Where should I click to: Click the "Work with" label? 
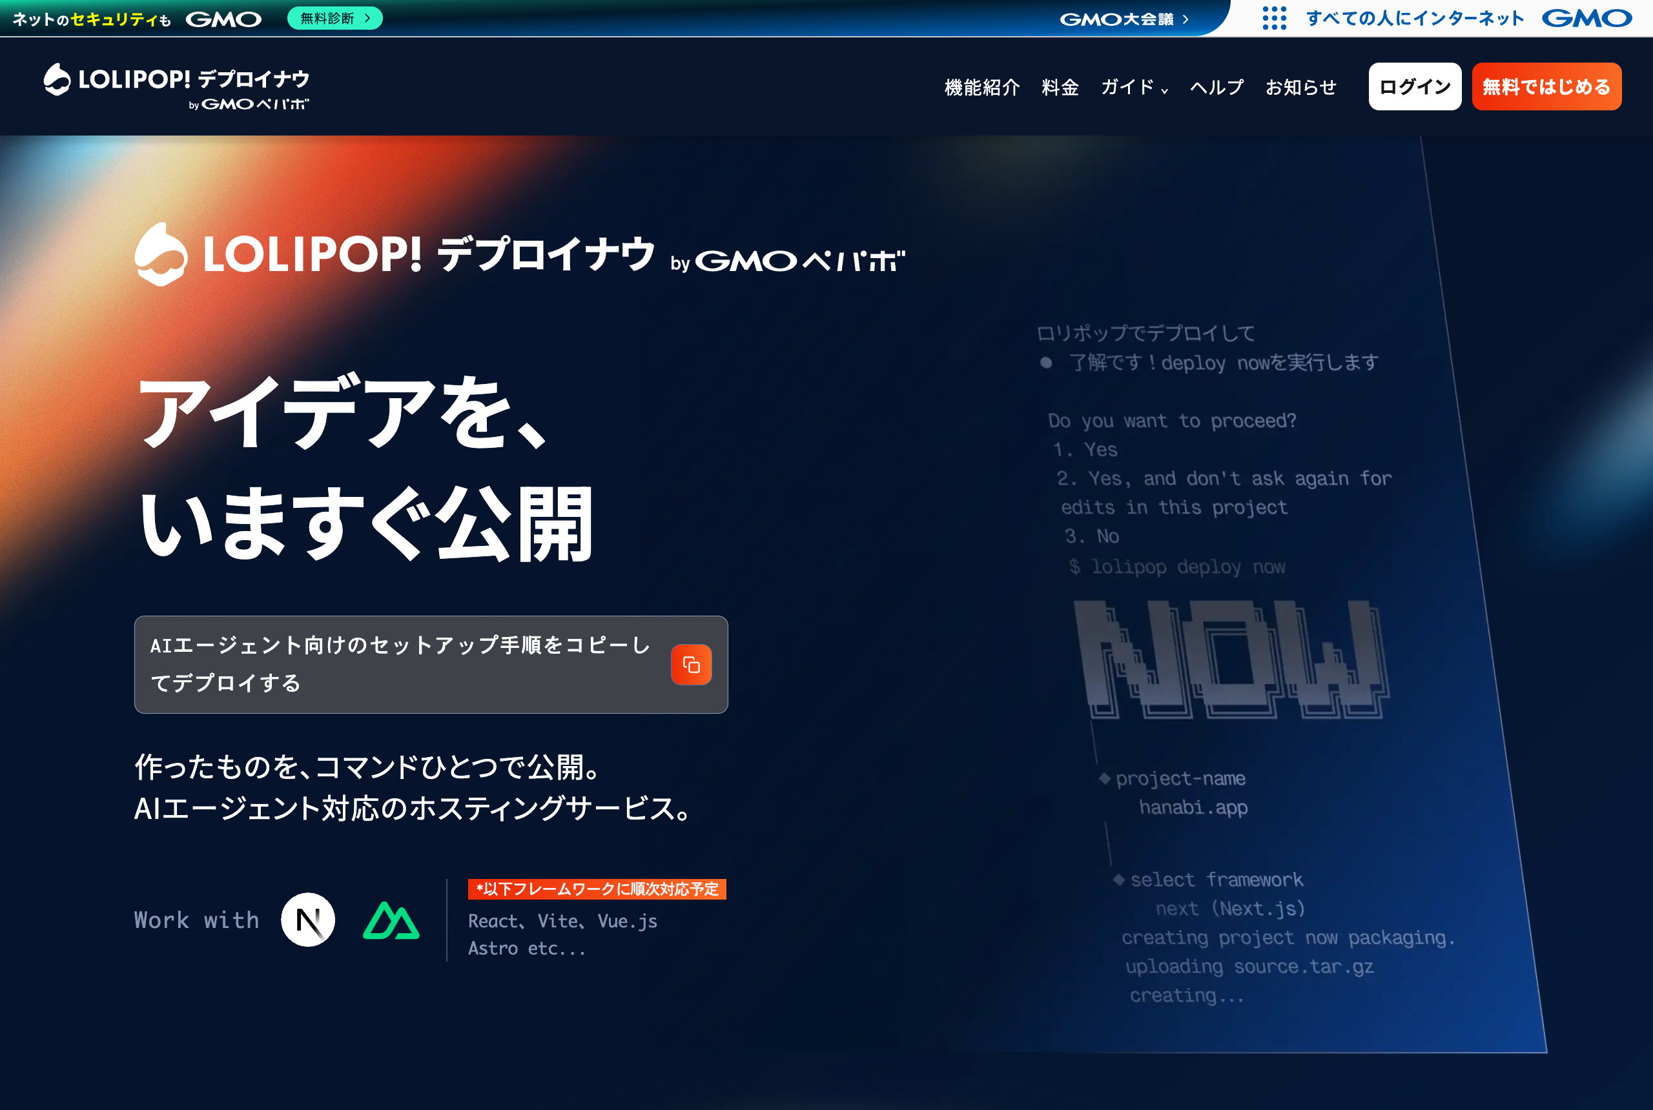(x=197, y=920)
